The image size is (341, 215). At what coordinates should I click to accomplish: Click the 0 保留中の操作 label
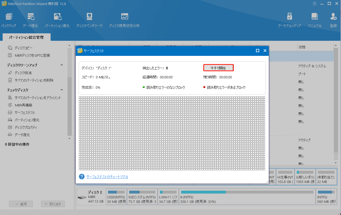point(17,144)
